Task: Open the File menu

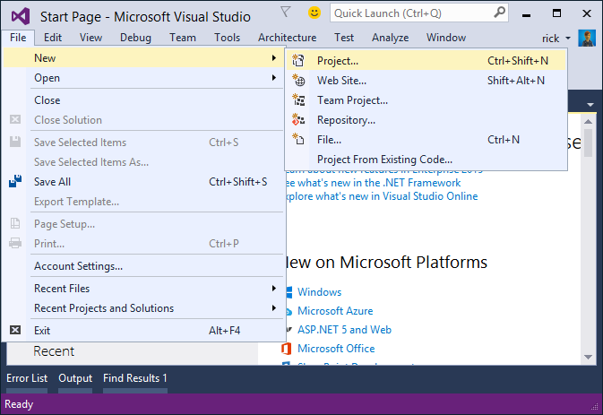Action: 18,38
